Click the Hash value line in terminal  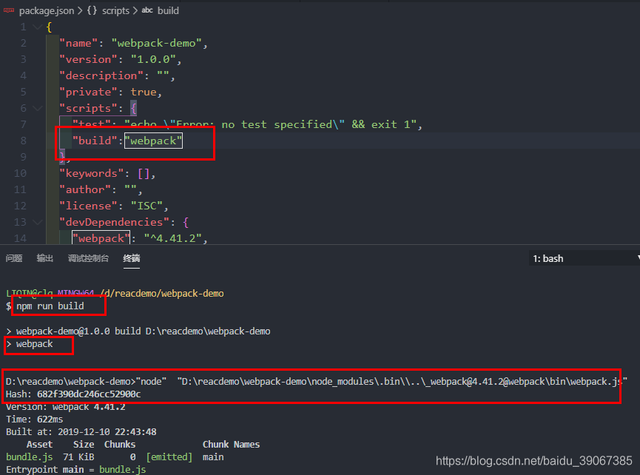click(x=73, y=394)
